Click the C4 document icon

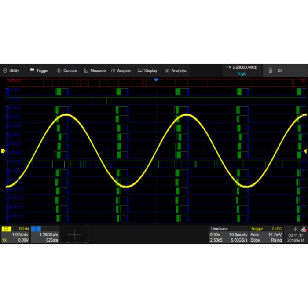pyautogui.click(x=270, y=70)
